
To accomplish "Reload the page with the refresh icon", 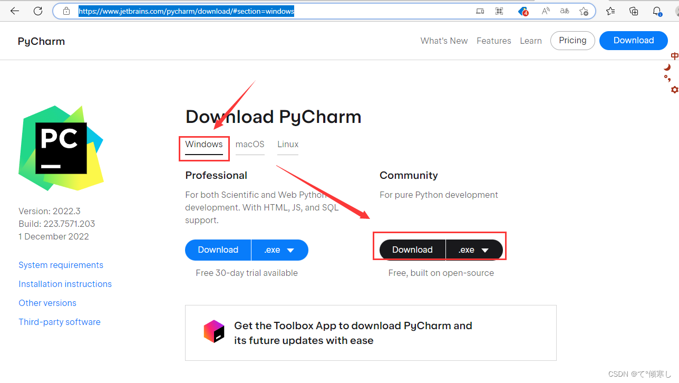I will (x=38, y=11).
